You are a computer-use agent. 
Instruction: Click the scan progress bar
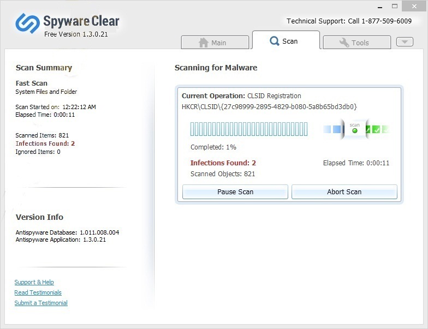click(x=249, y=129)
